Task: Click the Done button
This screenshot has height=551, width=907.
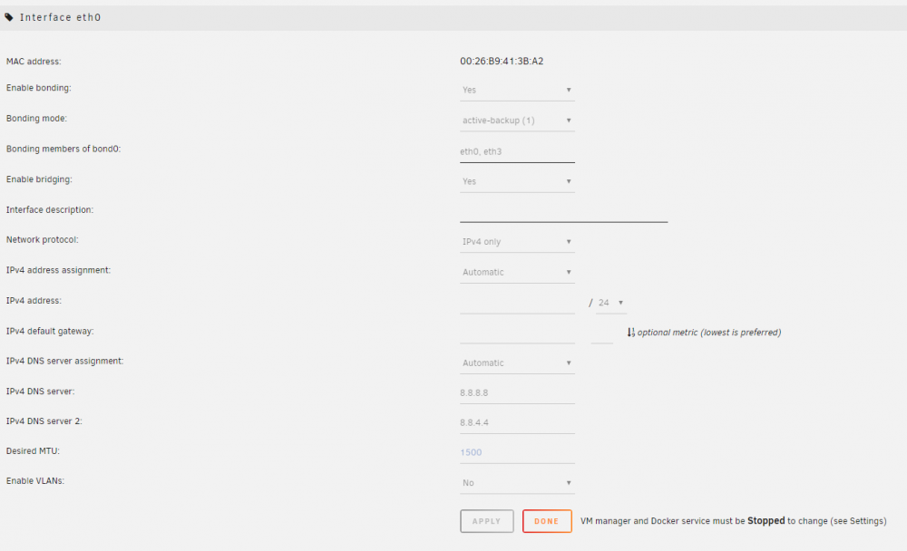Action: [547, 521]
